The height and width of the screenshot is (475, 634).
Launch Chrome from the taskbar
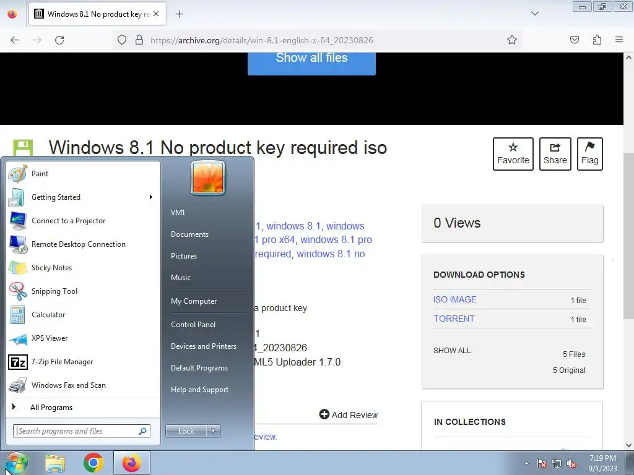coord(93,463)
